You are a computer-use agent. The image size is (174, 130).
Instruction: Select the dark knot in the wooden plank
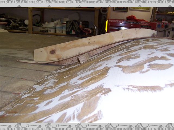52,51
